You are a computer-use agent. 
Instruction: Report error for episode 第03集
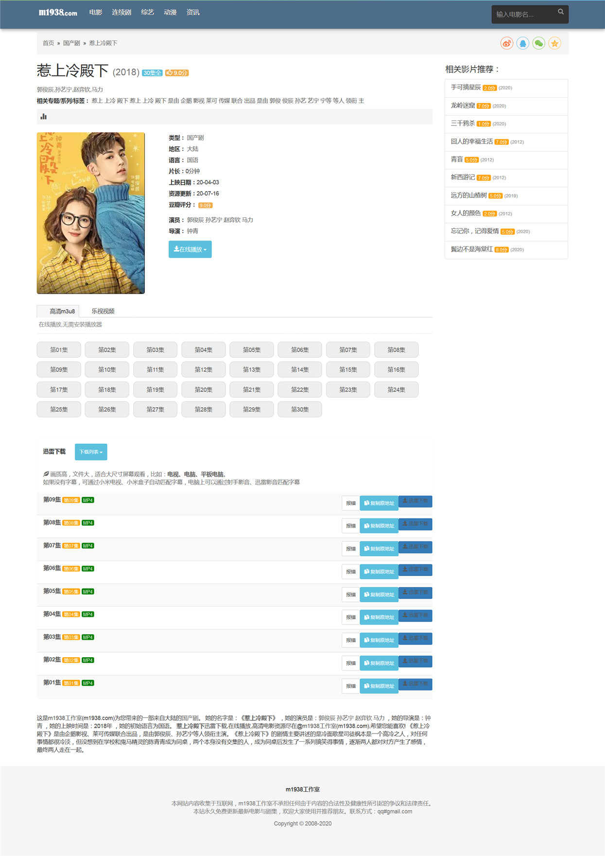click(x=351, y=640)
